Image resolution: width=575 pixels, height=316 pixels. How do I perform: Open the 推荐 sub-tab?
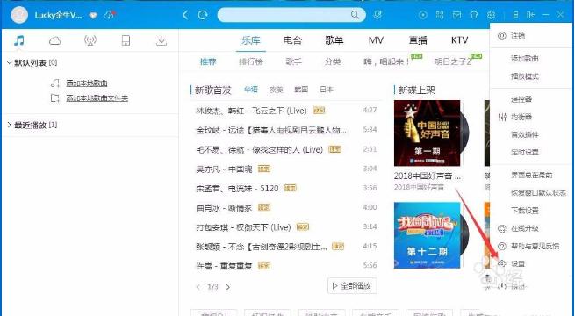[x=208, y=61]
